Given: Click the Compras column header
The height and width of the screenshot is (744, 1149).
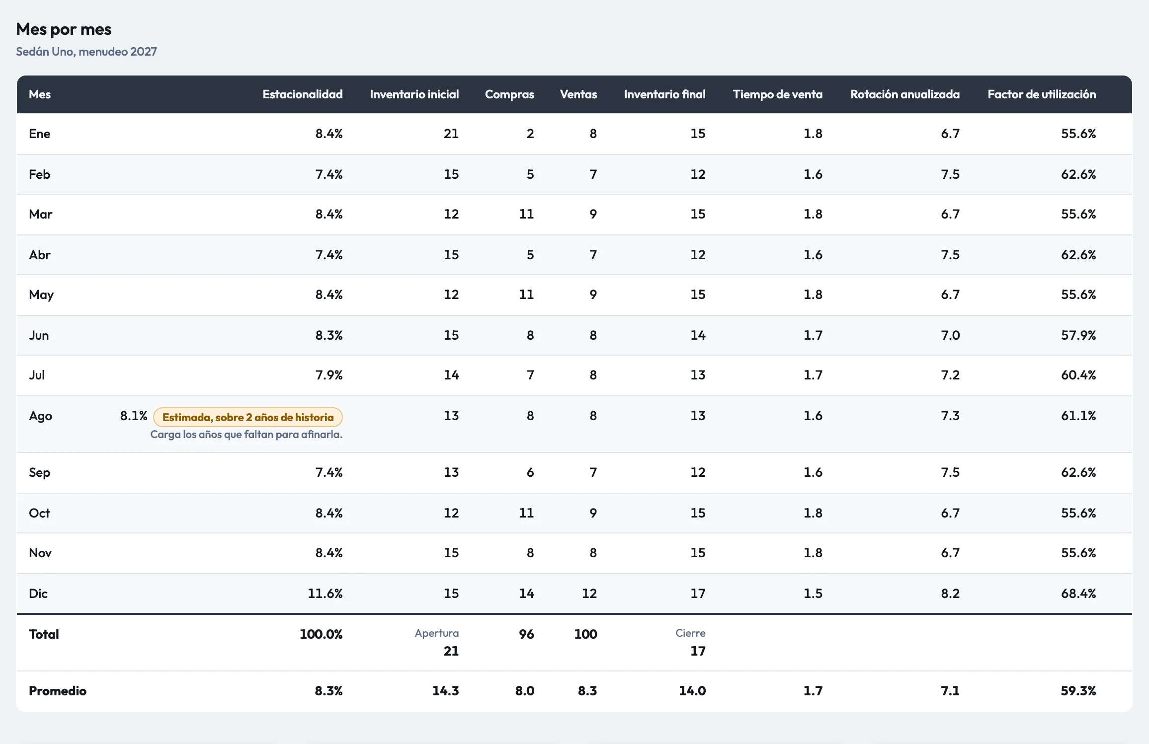Looking at the screenshot, I should coord(509,94).
